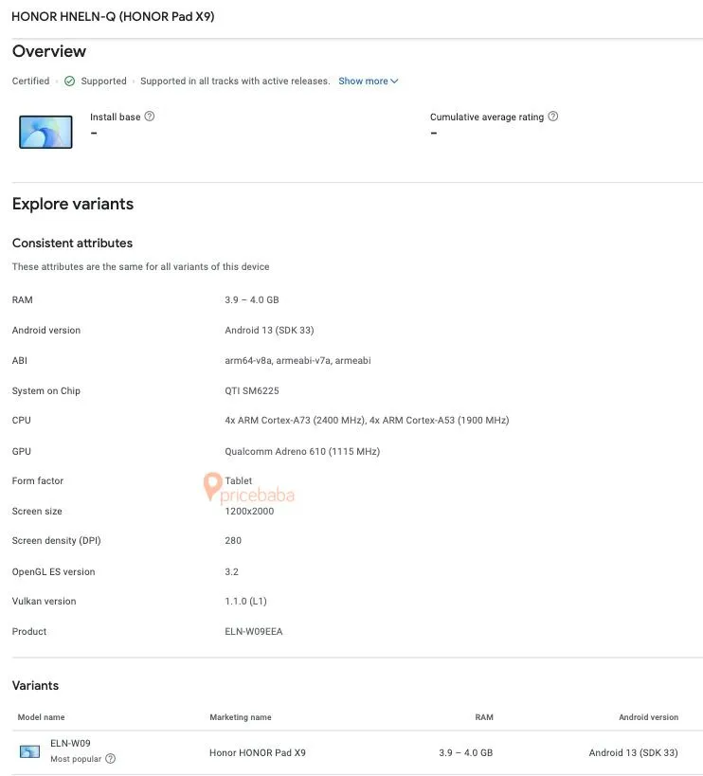
Task: Click the Explore variants heading
Action: click(x=73, y=204)
